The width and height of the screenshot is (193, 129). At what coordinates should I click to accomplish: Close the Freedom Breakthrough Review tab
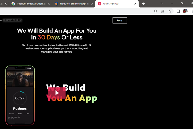click(x=92, y=4)
